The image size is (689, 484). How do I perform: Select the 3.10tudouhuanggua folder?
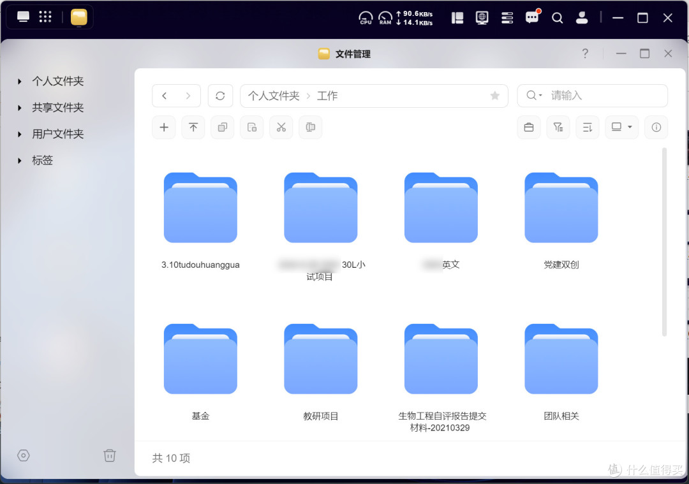(x=200, y=207)
